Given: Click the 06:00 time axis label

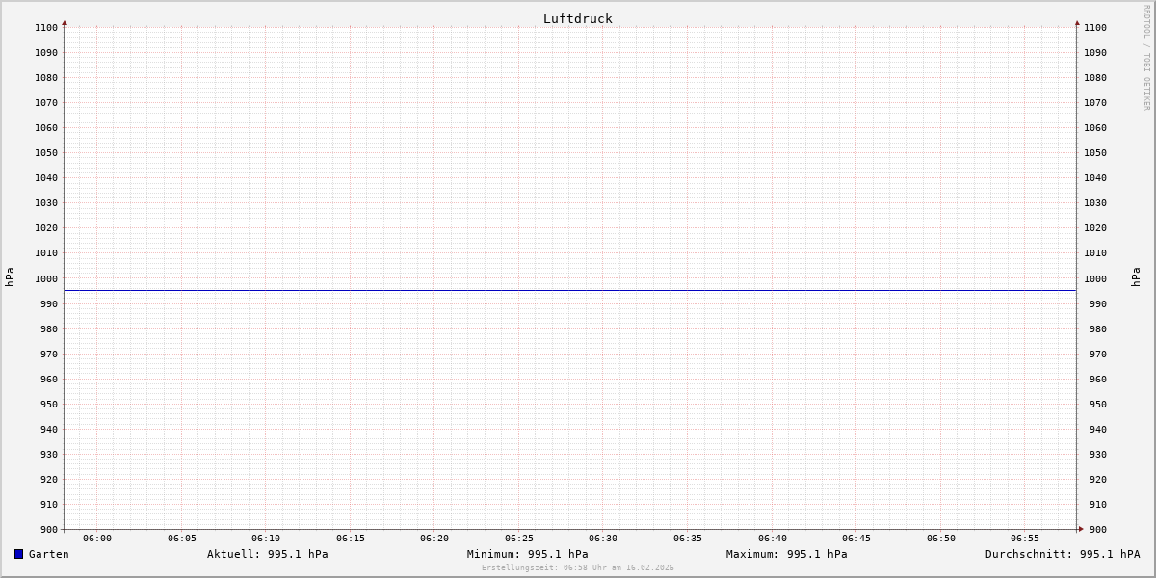Looking at the screenshot, I should [x=97, y=539].
